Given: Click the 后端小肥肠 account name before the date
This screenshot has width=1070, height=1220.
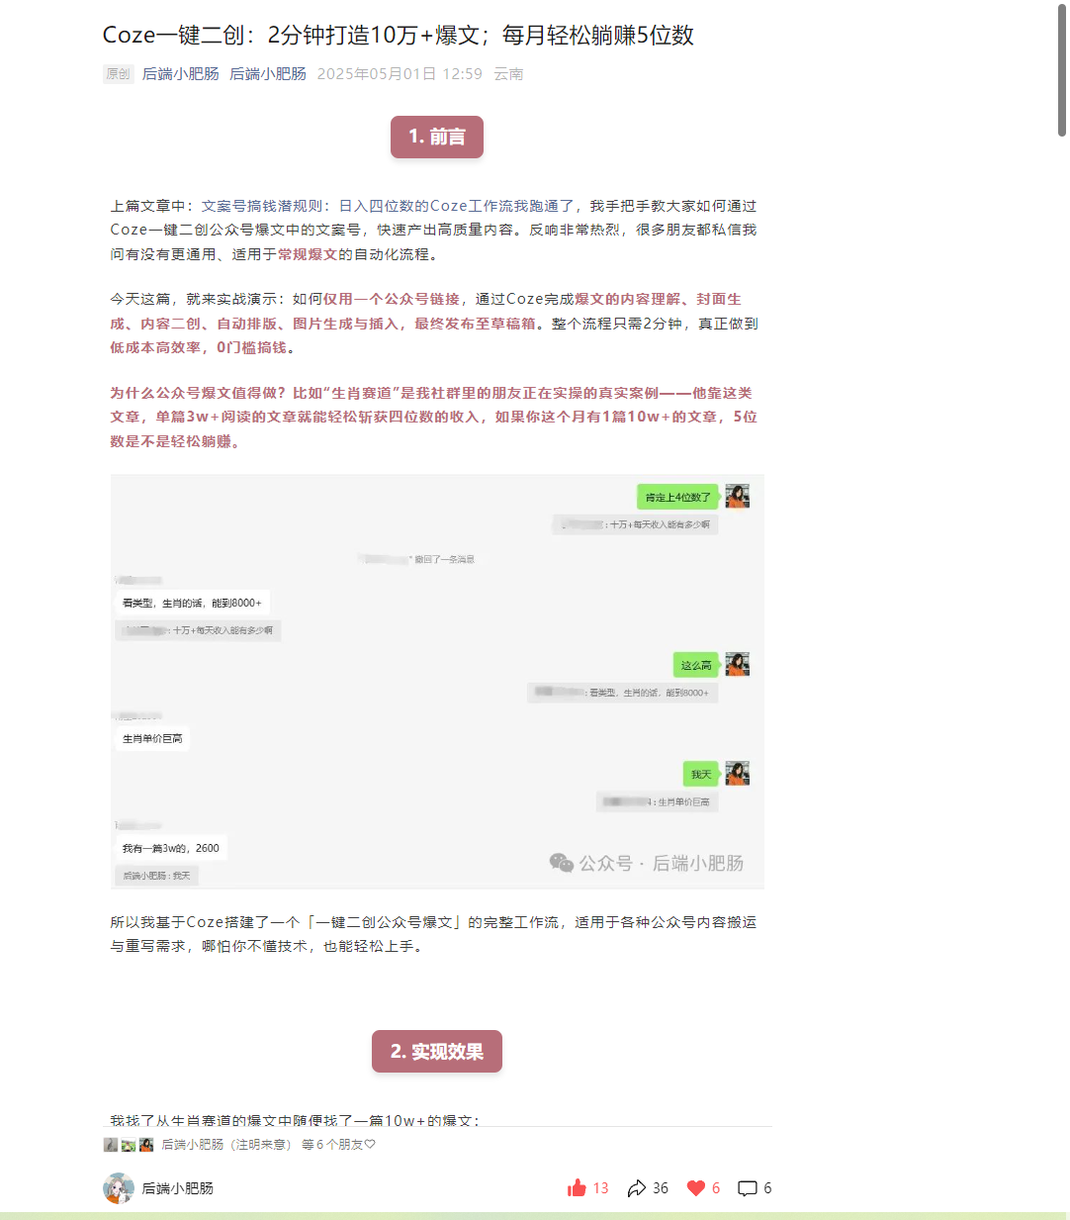Looking at the screenshot, I should pyautogui.click(x=268, y=74).
